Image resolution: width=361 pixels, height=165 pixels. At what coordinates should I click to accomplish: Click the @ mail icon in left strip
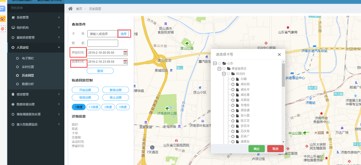point(3,29)
